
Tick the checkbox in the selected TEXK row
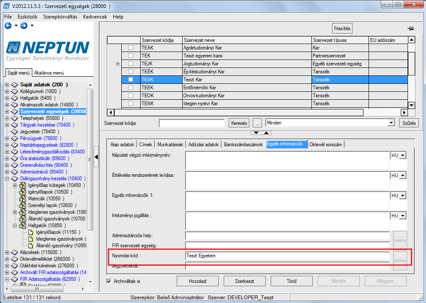[131, 80]
